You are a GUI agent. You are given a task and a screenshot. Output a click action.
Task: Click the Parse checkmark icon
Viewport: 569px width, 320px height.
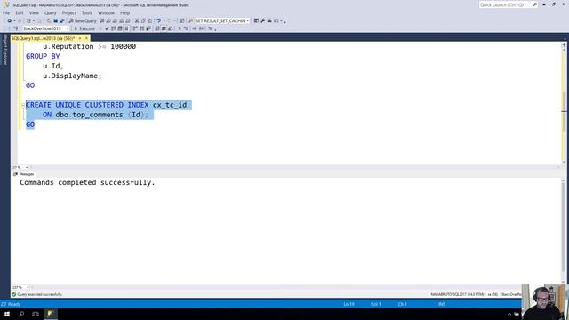click(x=107, y=28)
